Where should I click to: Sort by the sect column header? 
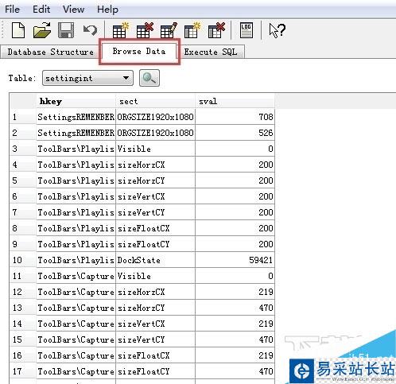[x=155, y=101]
